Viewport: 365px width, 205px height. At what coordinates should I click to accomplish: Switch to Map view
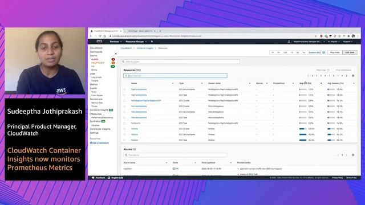335,52
